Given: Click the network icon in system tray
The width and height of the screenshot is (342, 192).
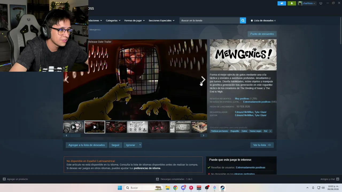Looking at the screenshot, I should tap(318, 188).
